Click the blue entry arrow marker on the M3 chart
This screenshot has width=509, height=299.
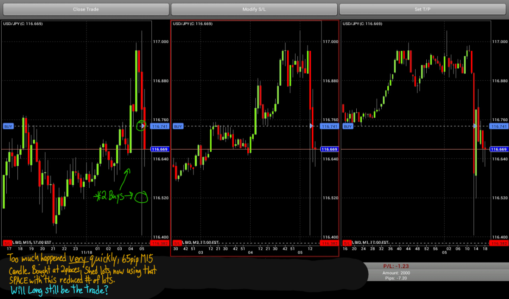(x=312, y=126)
